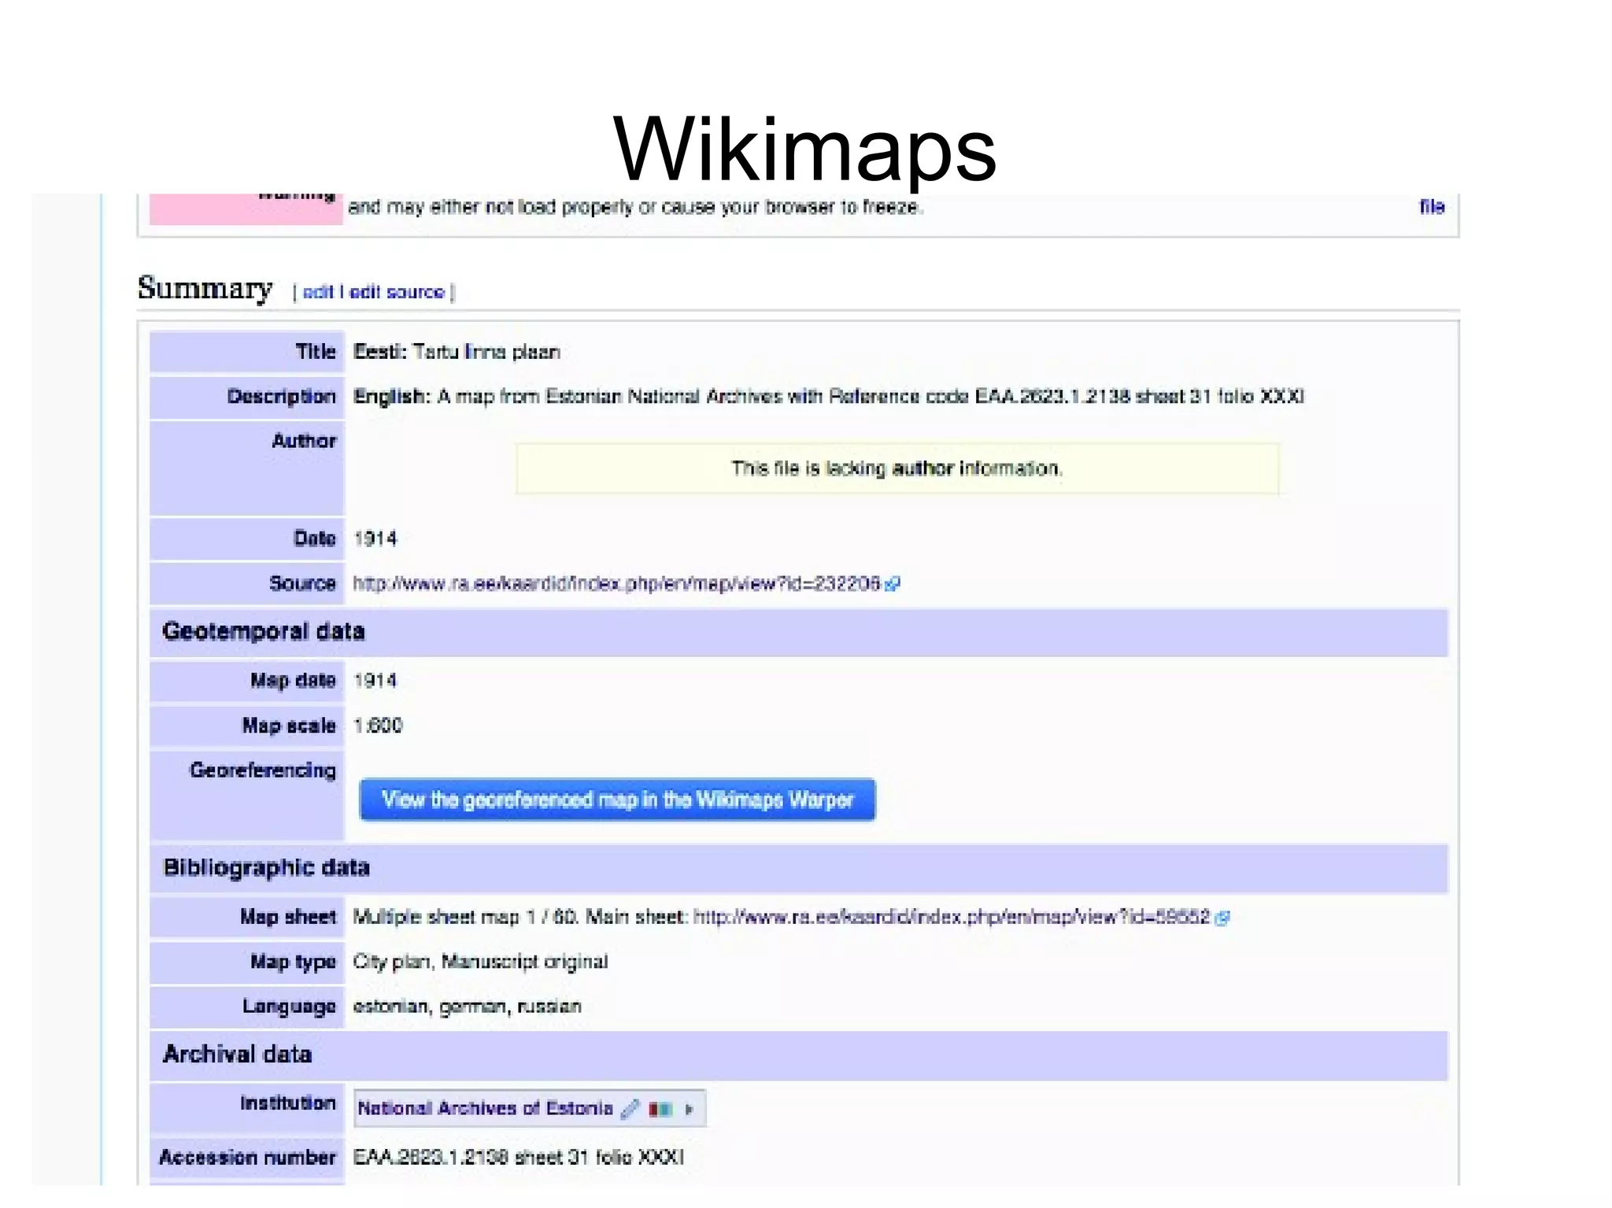
Task: Click the Georeferencing row label
Action: (x=263, y=770)
